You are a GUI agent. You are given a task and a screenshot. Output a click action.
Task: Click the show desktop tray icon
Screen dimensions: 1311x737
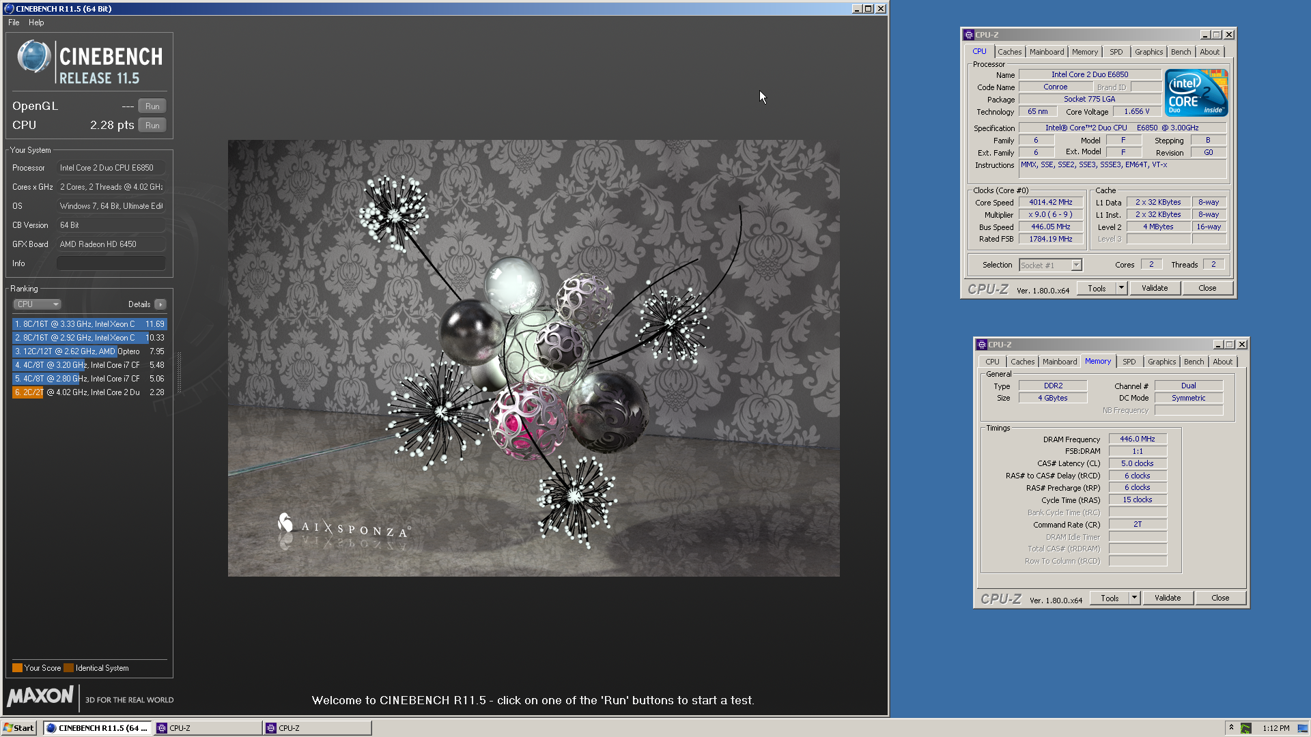point(1302,728)
